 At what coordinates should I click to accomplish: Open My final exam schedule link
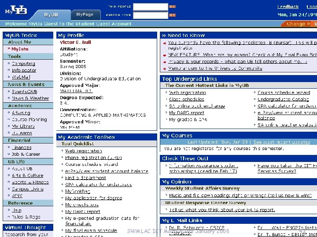(x=91, y=230)
